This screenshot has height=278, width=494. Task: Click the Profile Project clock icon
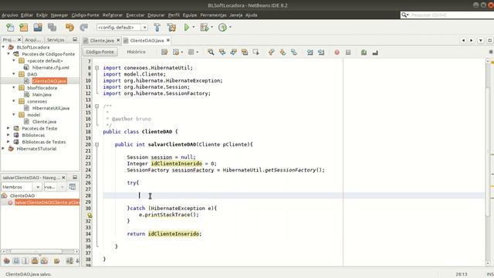[x=222, y=28]
